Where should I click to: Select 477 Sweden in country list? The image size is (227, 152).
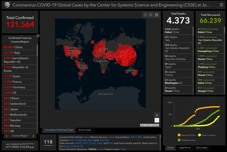(x=19, y=120)
